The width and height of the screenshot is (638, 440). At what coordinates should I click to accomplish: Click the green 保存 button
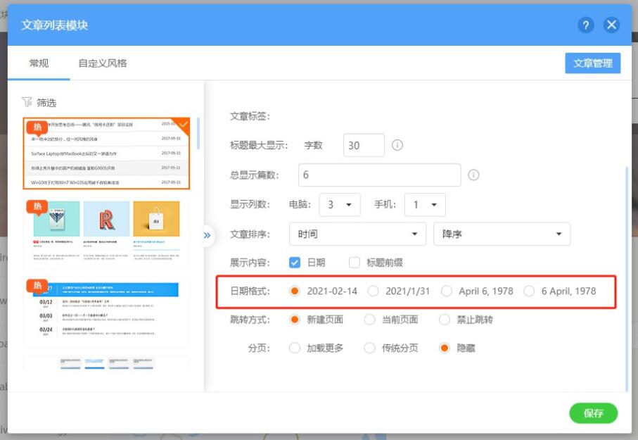click(593, 413)
